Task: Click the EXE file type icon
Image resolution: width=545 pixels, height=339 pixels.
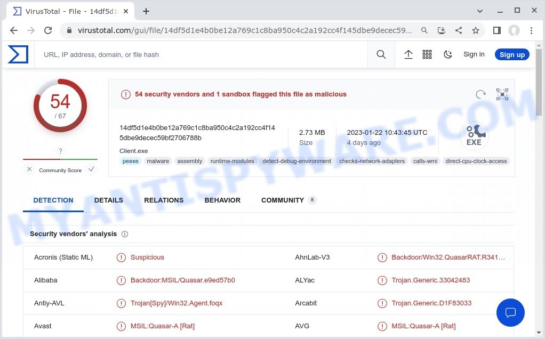Action: [x=474, y=136]
